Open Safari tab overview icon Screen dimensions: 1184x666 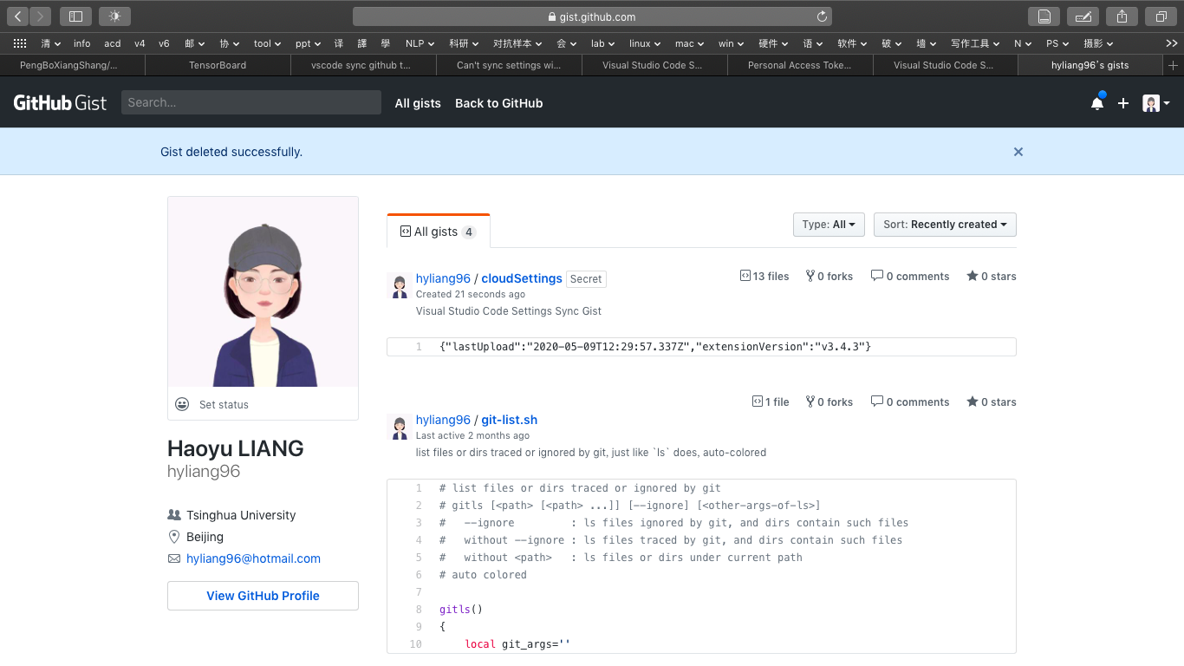[1161, 16]
